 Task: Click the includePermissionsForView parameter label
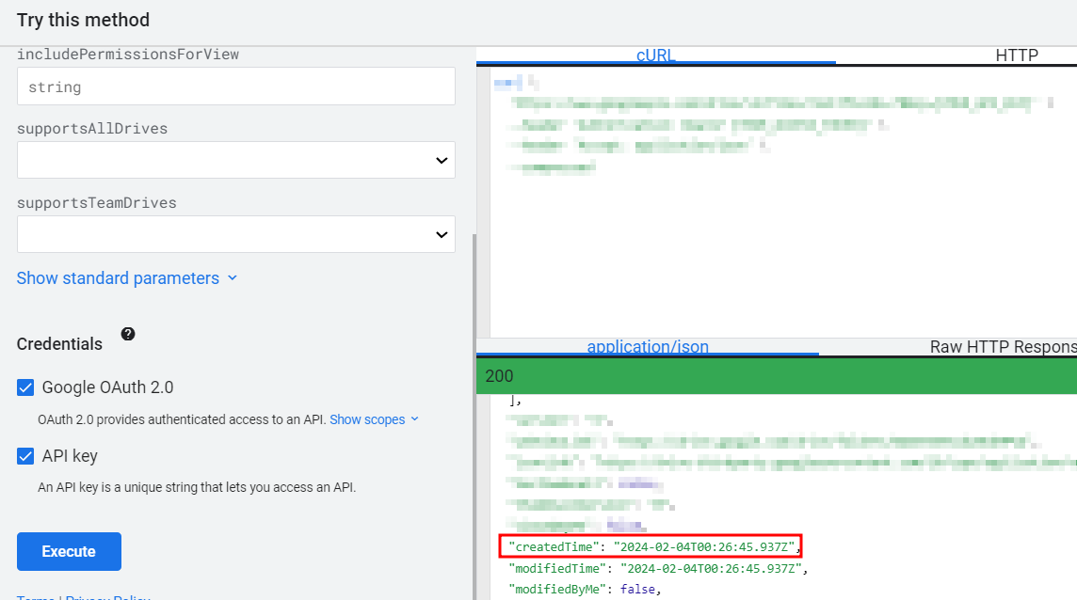[x=128, y=55]
